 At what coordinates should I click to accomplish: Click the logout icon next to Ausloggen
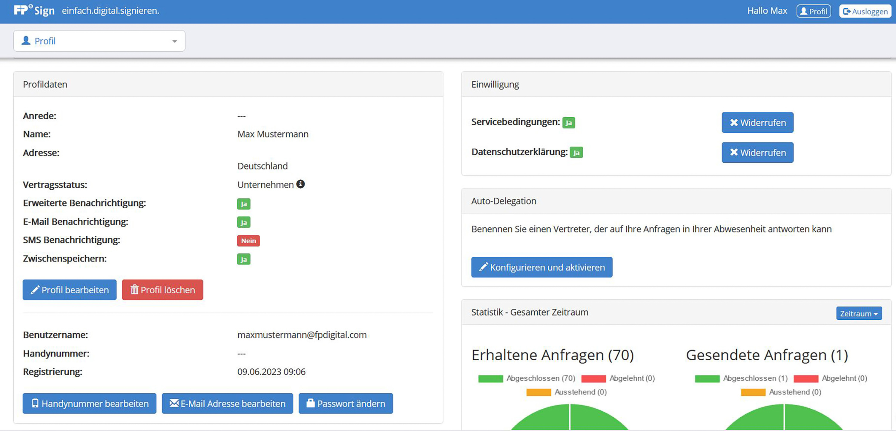847,11
